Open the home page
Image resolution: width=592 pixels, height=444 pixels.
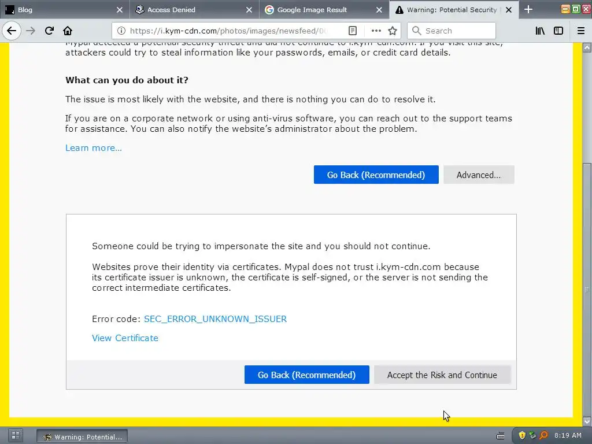tap(68, 31)
